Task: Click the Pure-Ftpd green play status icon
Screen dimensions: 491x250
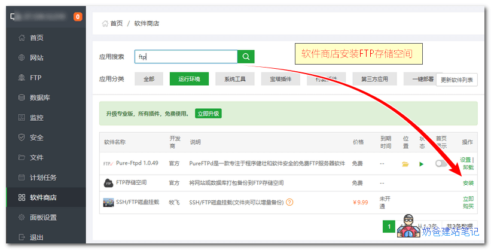Action: 421,163
